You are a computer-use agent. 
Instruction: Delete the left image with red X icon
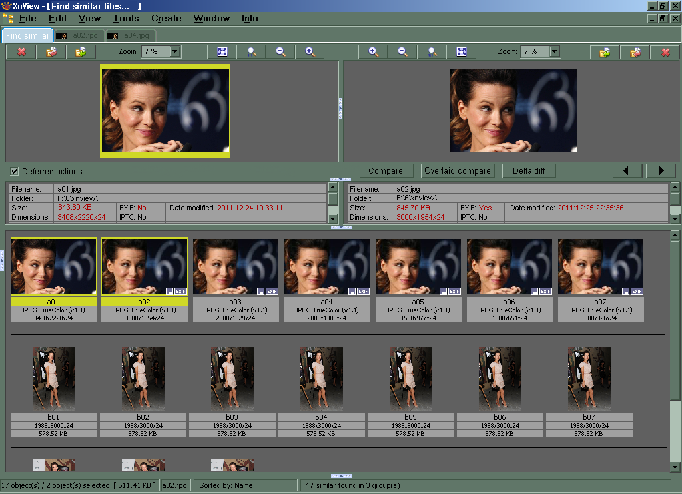pos(22,52)
